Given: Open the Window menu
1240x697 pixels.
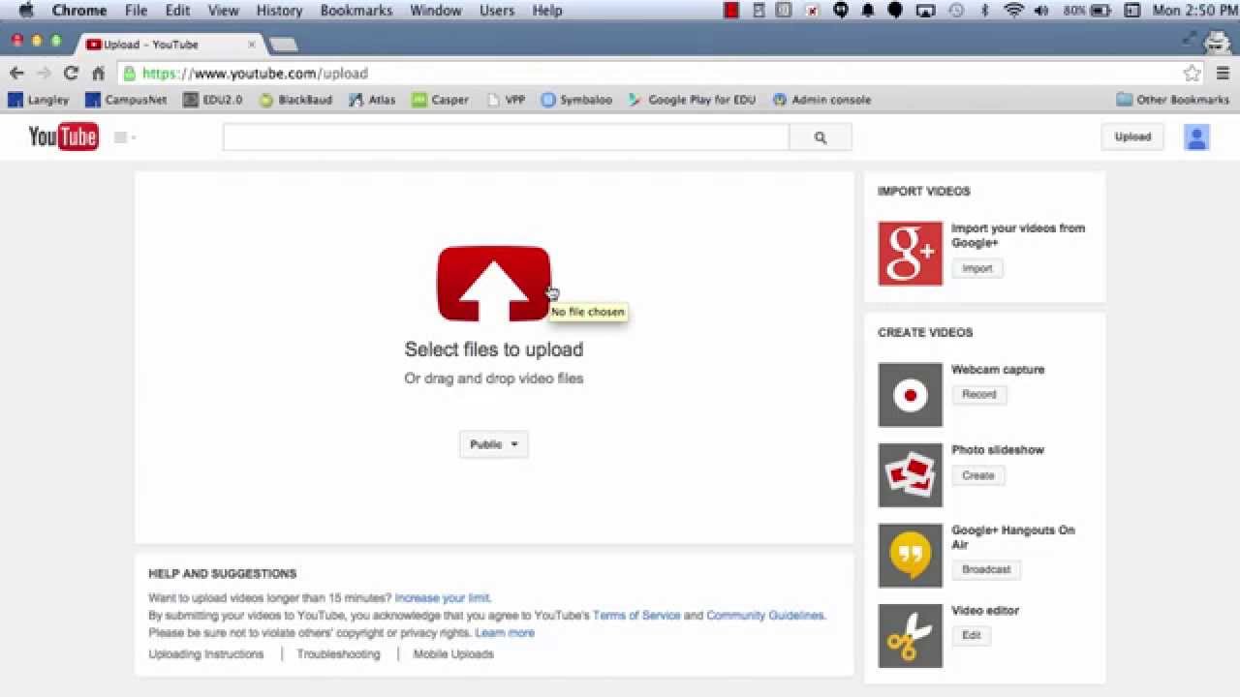Looking at the screenshot, I should click(436, 11).
